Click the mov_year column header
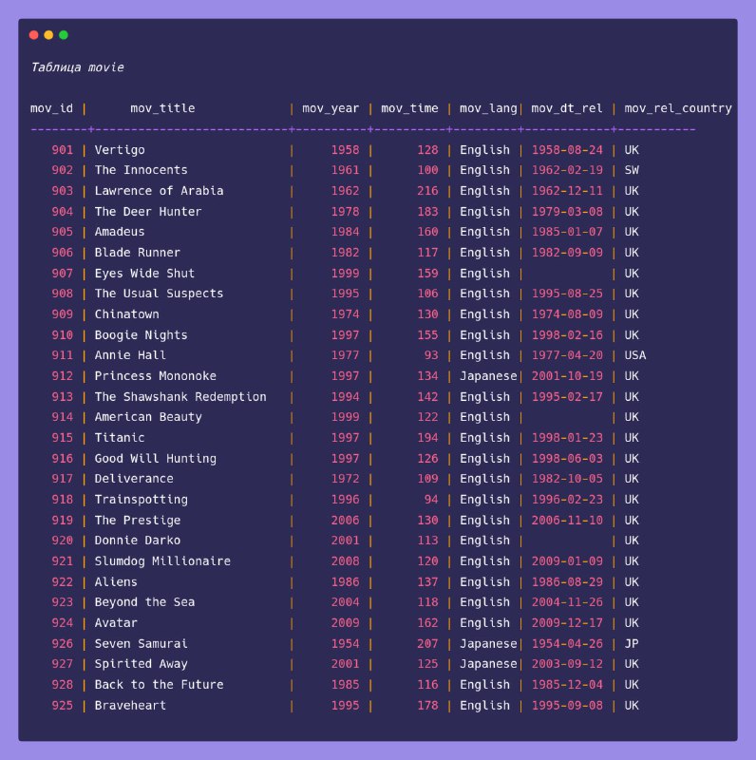Screen dimensions: 756x760 [331, 108]
